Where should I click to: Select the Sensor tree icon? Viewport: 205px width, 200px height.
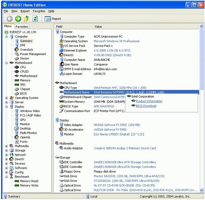(x=17, y=58)
